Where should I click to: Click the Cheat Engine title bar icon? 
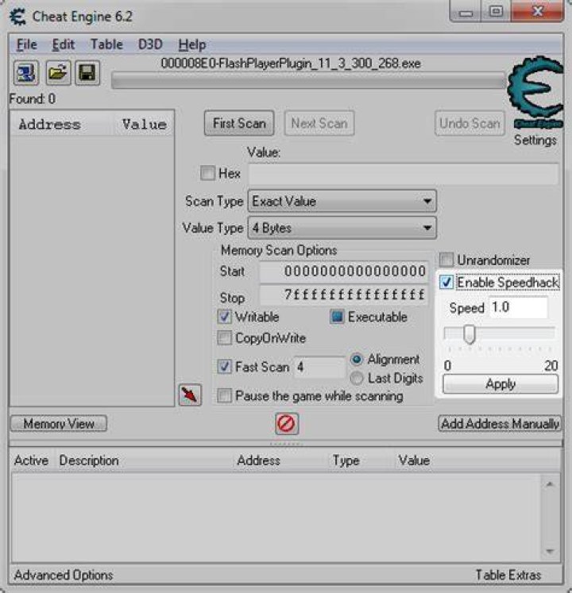click(17, 17)
